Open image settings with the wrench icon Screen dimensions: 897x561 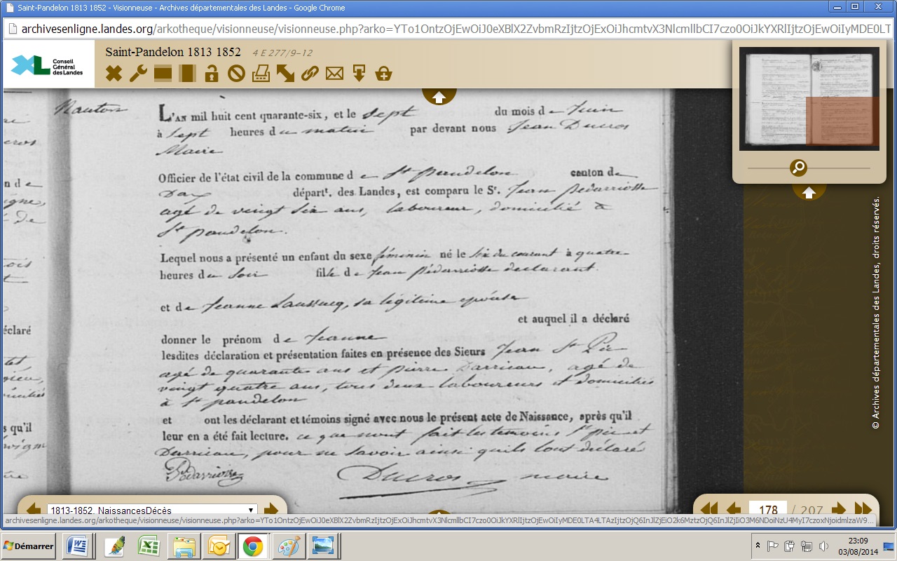pos(138,73)
